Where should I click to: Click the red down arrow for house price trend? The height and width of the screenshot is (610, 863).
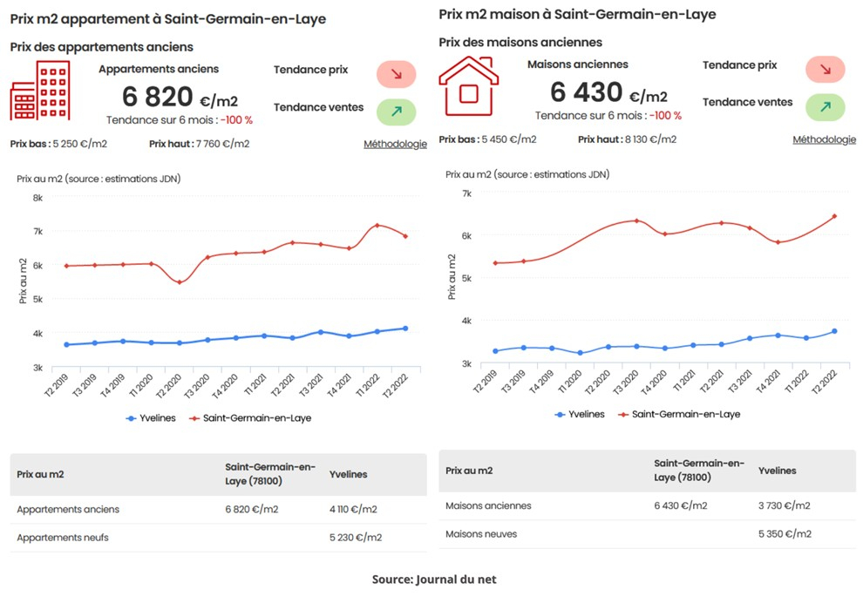click(x=825, y=70)
